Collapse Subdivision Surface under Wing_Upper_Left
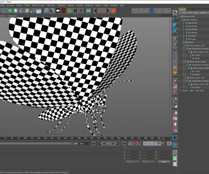This screenshot has height=174, width=209. [187, 49]
